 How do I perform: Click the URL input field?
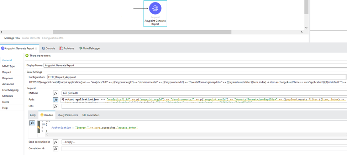[x=204, y=107]
